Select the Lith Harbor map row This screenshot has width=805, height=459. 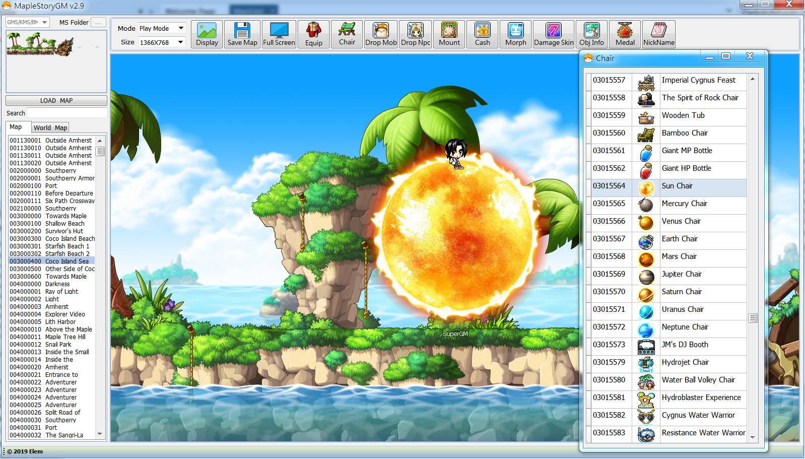[51, 321]
